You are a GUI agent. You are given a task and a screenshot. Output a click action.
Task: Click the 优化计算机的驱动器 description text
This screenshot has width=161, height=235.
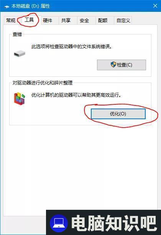click(x=76, y=95)
